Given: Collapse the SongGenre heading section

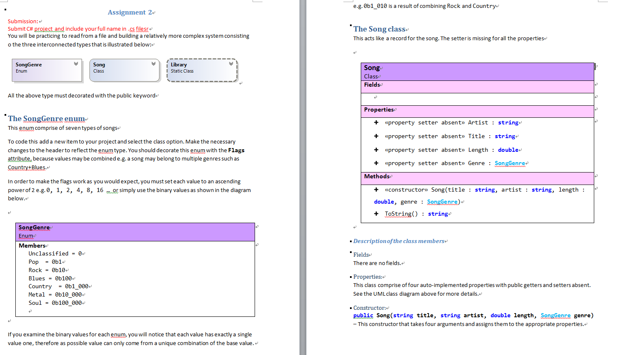Looking at the screenshot, I should [x=5, y=115].
